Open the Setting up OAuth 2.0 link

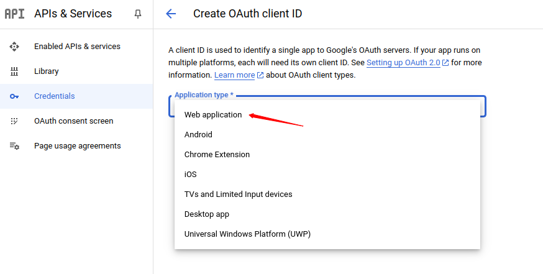tap(403, 63)
